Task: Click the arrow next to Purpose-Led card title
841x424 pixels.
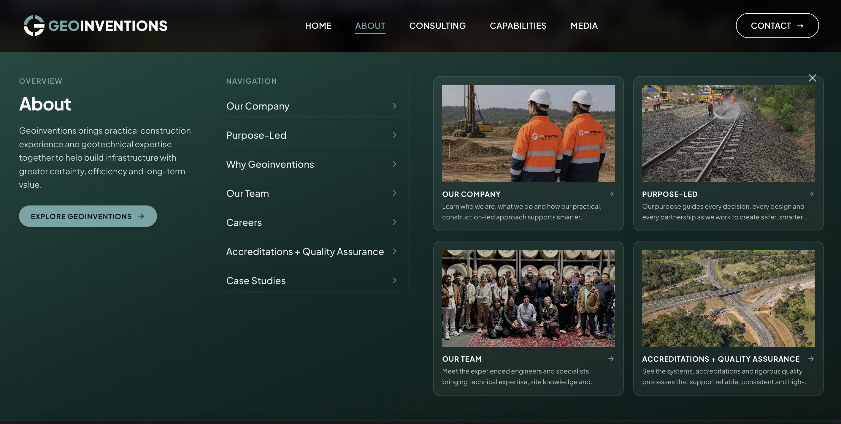Action: 811,194
